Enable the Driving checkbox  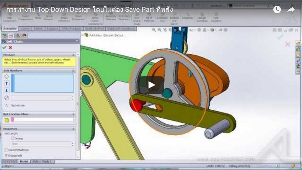pyautogui.click(x=13, y=138)
